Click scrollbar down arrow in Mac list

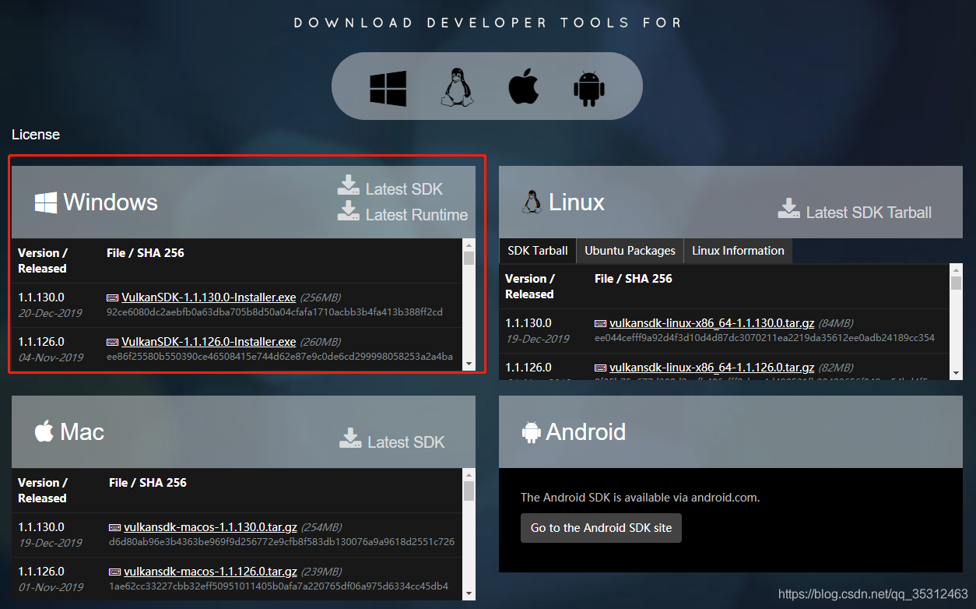click(469, 593)
